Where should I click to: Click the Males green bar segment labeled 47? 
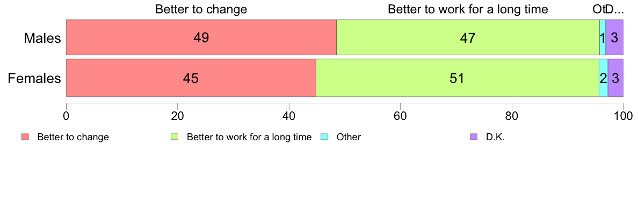tap(468, 37)
